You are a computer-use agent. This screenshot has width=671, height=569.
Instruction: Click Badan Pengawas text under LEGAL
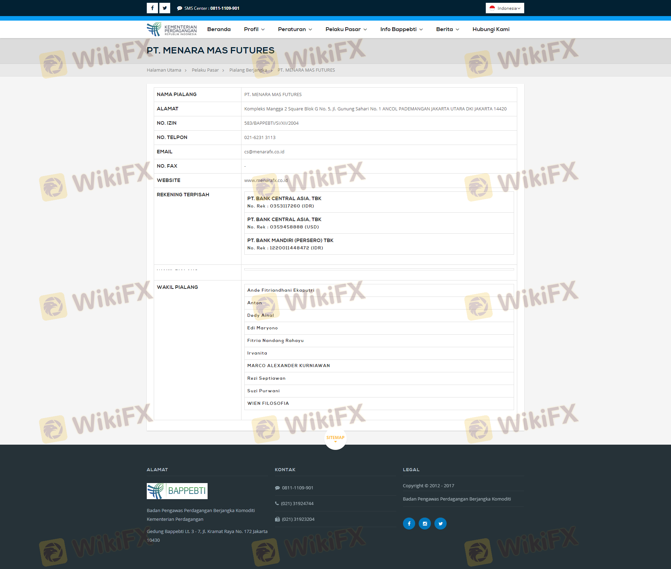coord(457,499)
